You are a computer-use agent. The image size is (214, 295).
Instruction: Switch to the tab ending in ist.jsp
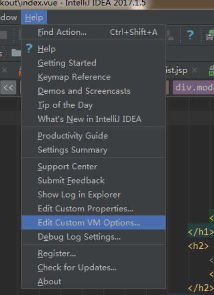tap(177, 70)
